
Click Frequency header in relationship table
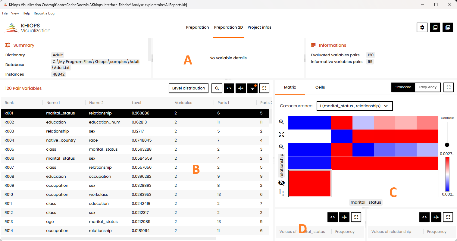437,232
